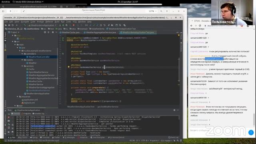Screen dimensions: 256x144
Task: Collapse the services package node
Action: [22, 66]
